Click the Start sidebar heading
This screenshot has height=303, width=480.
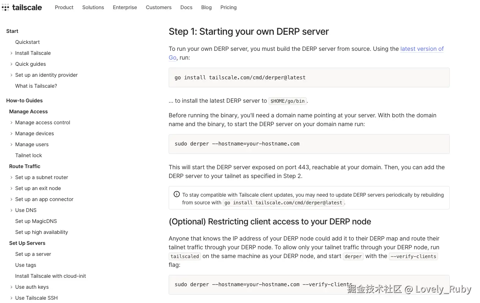coord(12,31)
